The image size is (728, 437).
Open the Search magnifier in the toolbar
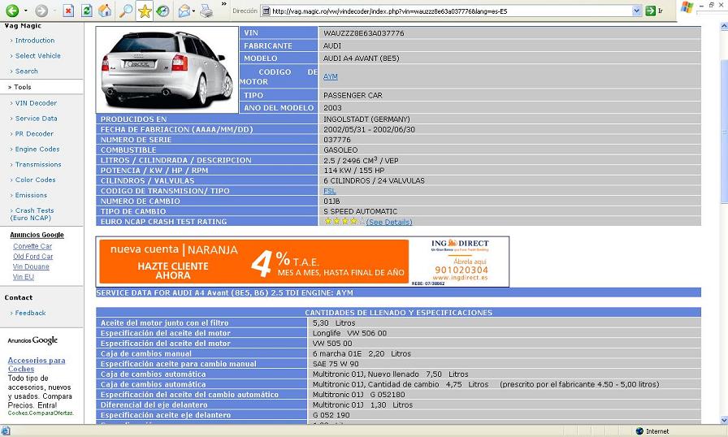point(125,11)
